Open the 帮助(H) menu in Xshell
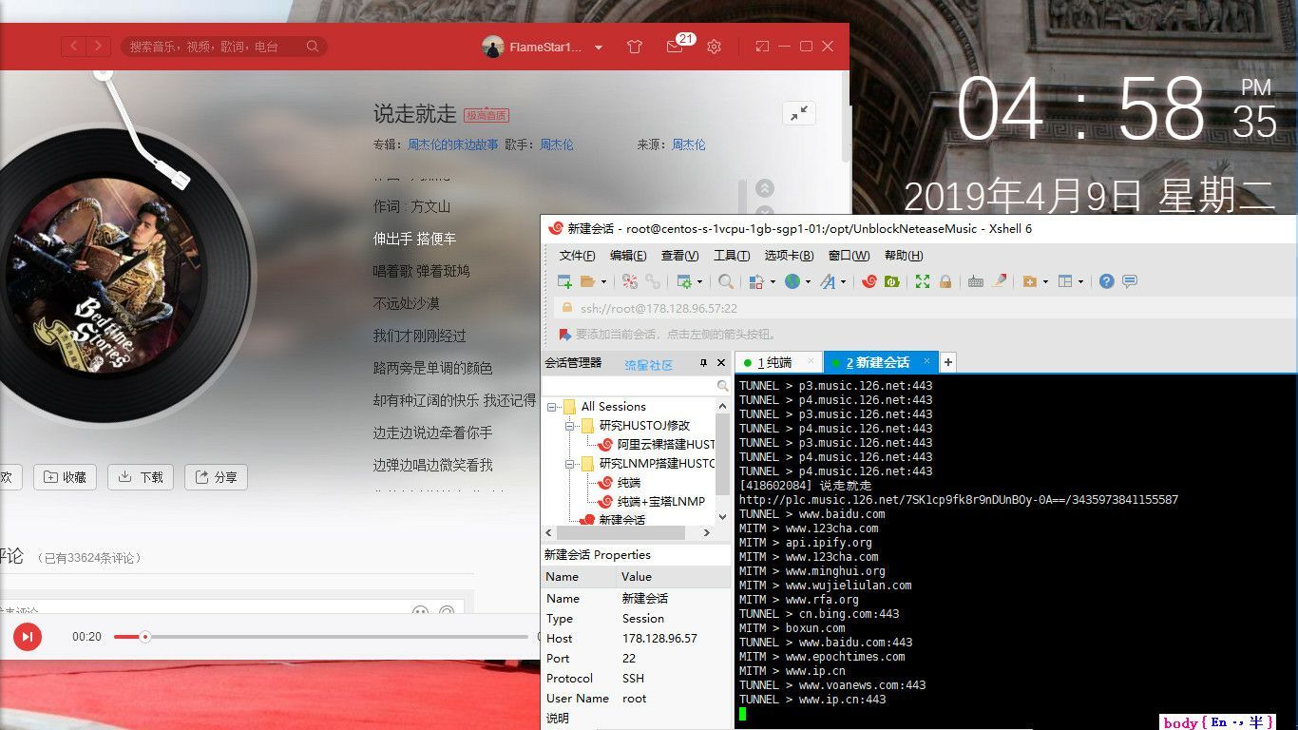1298x730 pixels. [903, 256]
